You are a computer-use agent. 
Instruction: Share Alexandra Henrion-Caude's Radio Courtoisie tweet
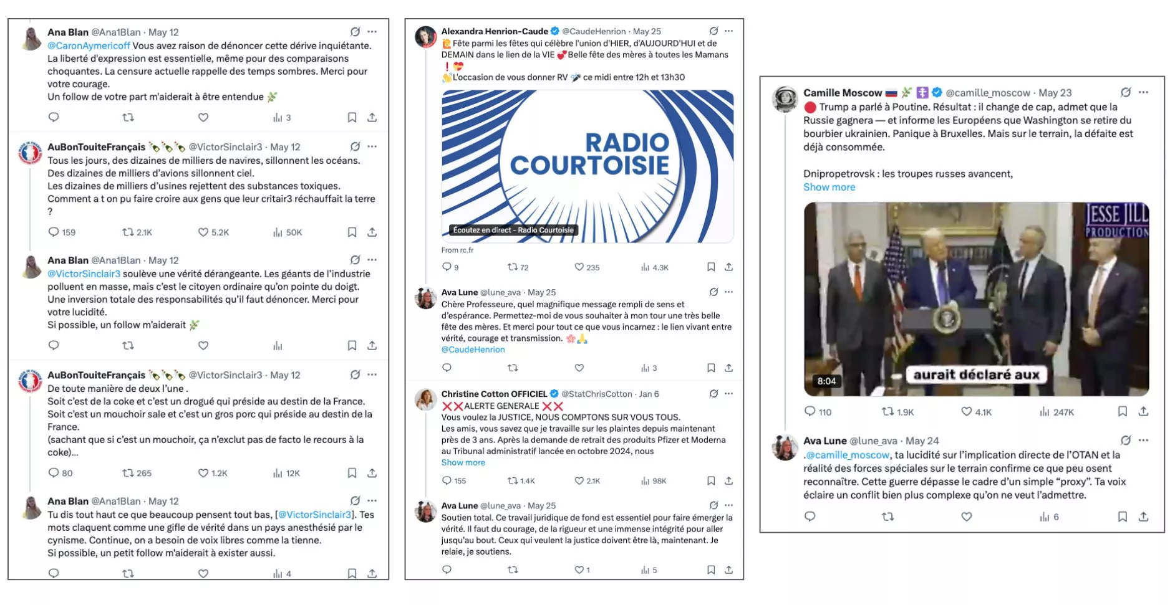click(728, 267)
